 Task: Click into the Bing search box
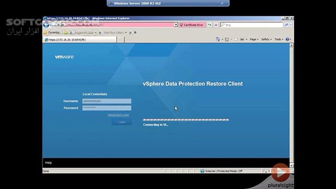click(x=252, y=25)
